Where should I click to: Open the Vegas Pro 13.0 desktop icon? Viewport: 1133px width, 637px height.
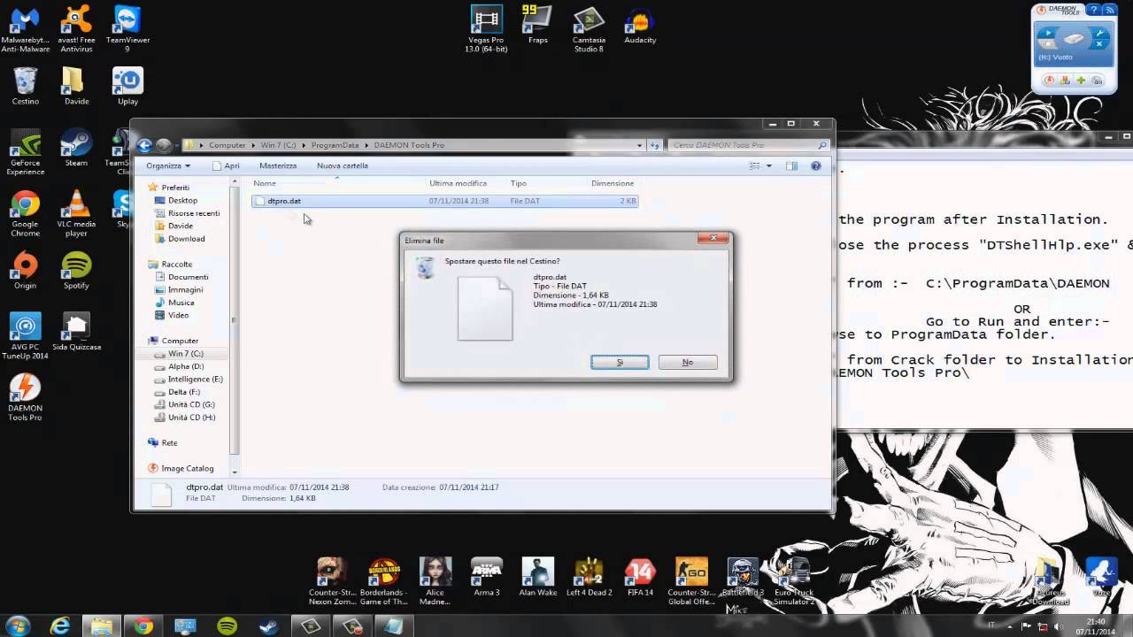(x=486, y=28)
